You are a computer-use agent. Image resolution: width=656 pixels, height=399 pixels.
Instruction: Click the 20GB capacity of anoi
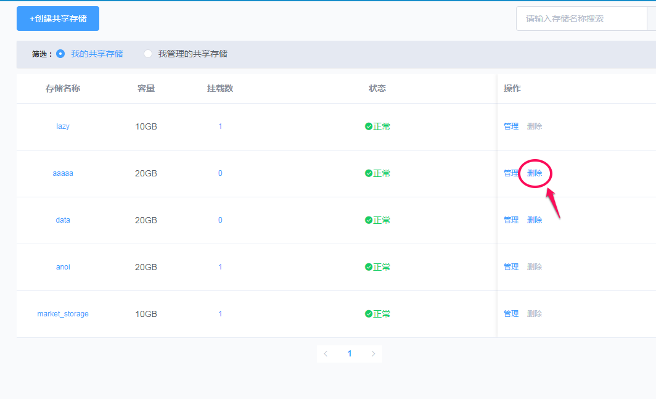pos(146,267)
